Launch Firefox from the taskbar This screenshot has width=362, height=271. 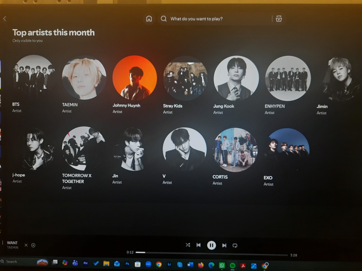pos(201,265)
